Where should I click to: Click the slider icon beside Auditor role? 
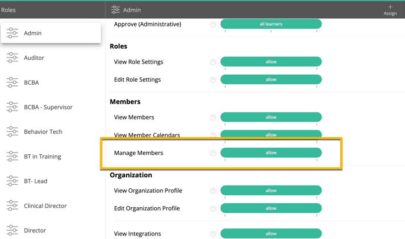point(12,58)
